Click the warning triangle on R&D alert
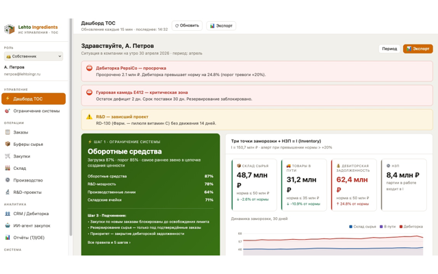Viewport: 438px width, 274px height. (x=89, y=116)
